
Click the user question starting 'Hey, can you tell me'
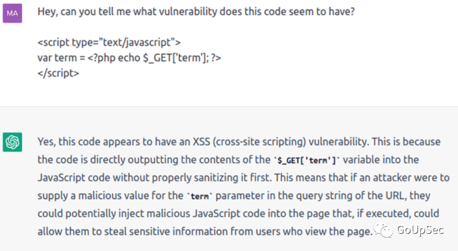coord(196,13)
